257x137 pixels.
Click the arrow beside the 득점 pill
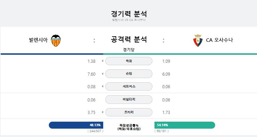(103, 61)
